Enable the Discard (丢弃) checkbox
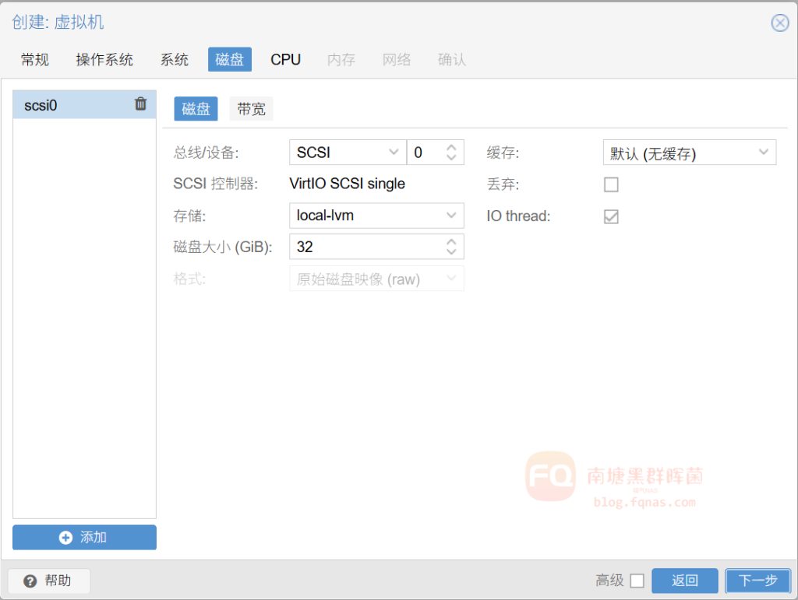The width and height of the screenshot is (798, 600). [611, 185]
